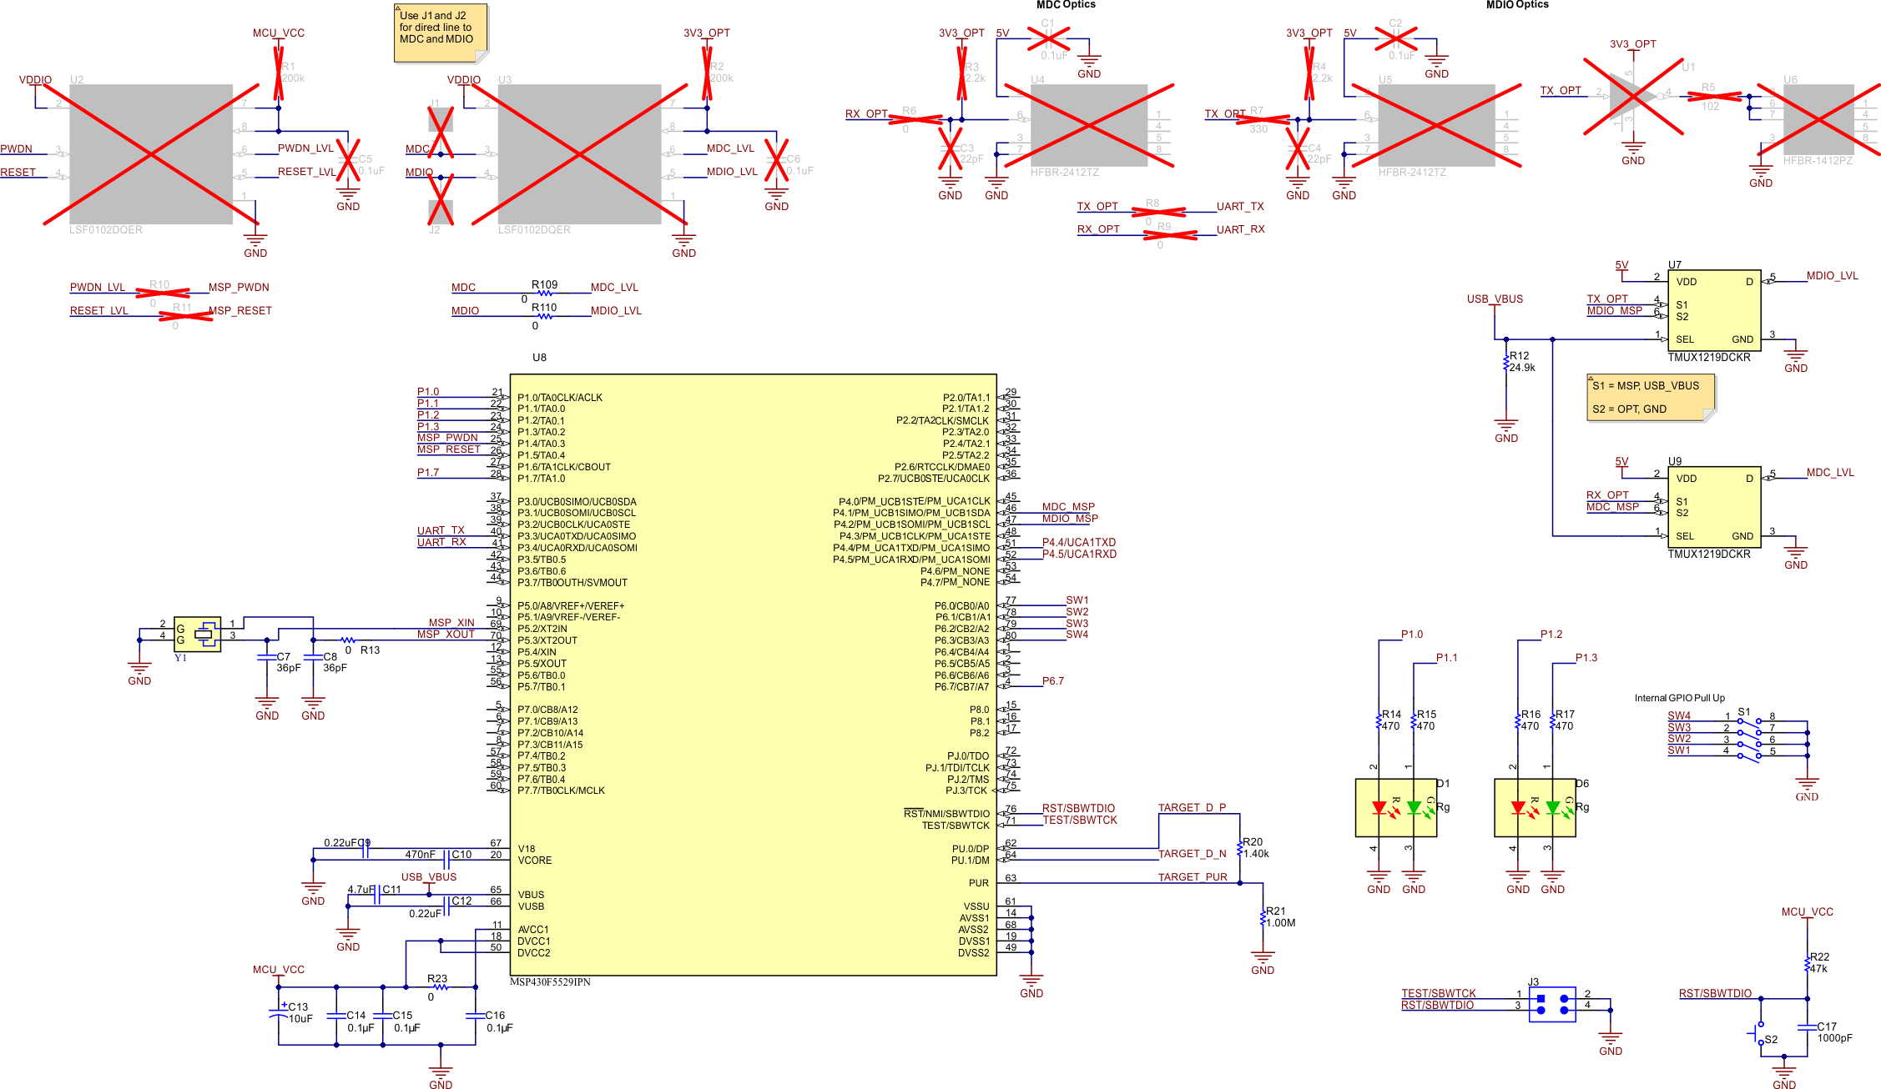Select the MSP430F5529IPN part name text
Viewport: 1881px width, 1089px height.
[549, 981]
